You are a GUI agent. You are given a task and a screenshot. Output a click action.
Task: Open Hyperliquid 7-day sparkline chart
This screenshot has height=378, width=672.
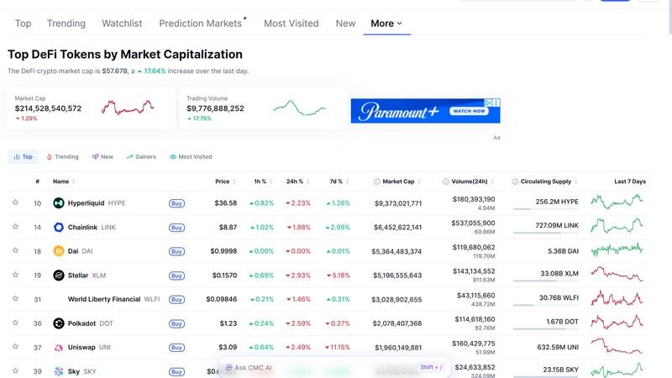click(x=617, y=201)
